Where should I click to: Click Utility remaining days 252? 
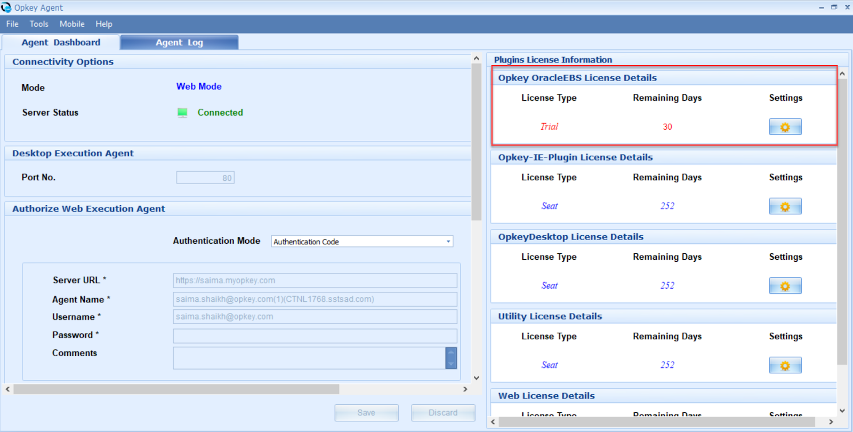667,365
